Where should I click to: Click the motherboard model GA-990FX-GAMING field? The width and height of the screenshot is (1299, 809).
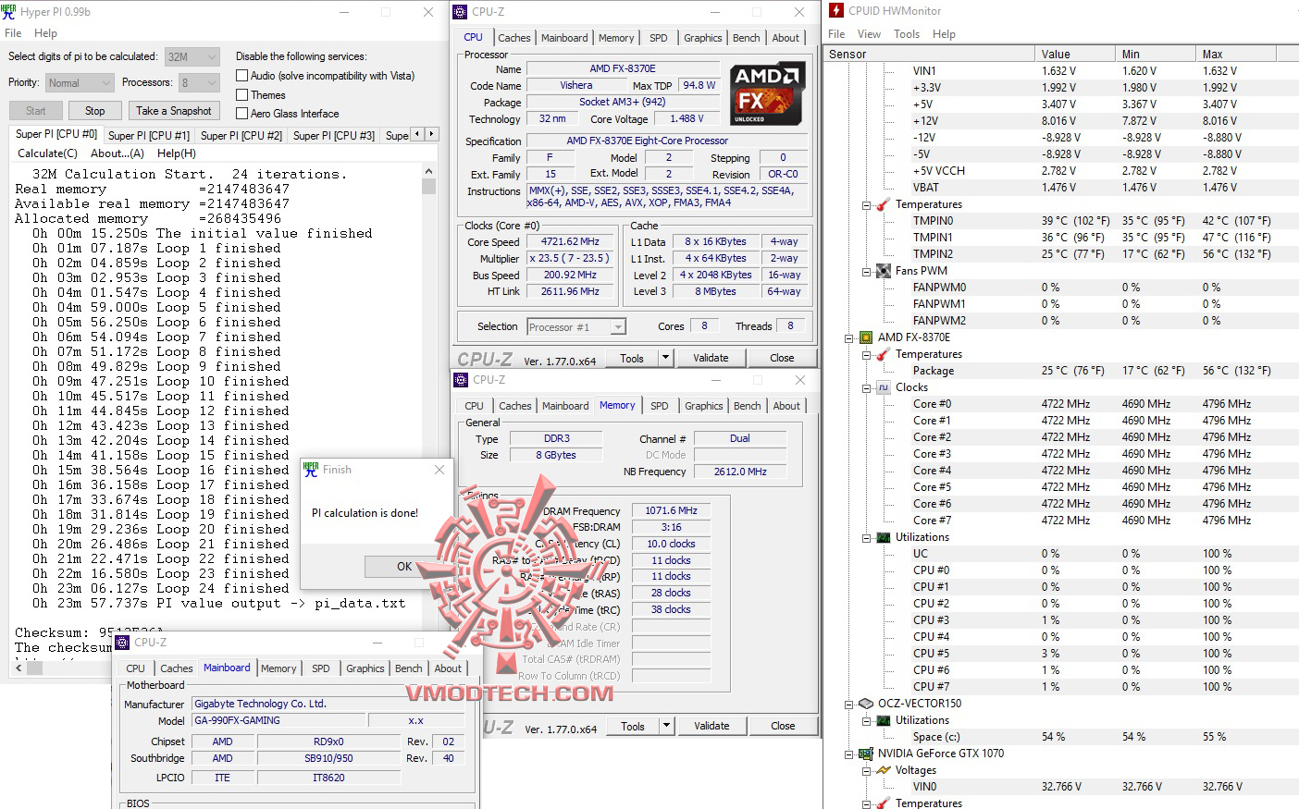[x=279, y=720]
